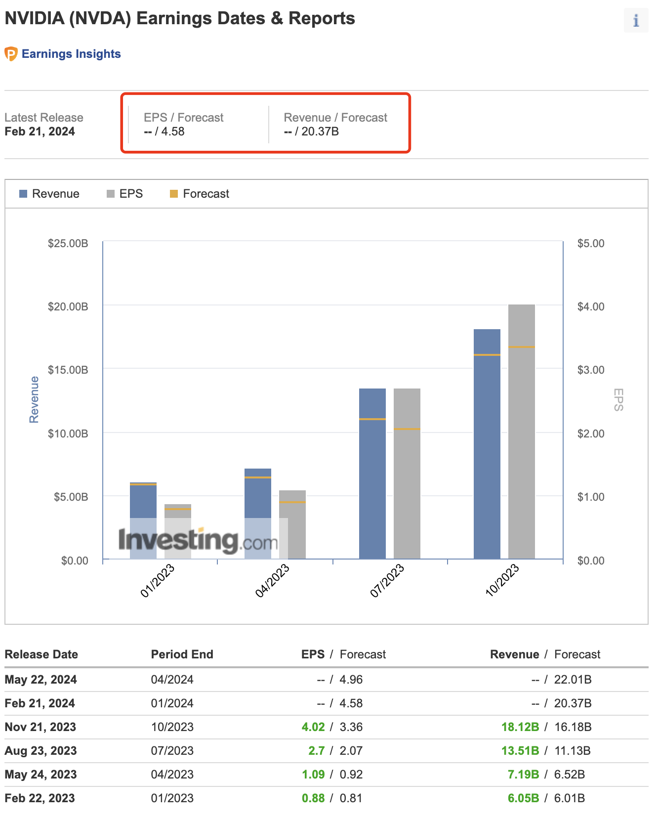Viewport: 658px width, 821px height.
Task: Click the $25.00B revenue axis label
Action: pos(68,243)
